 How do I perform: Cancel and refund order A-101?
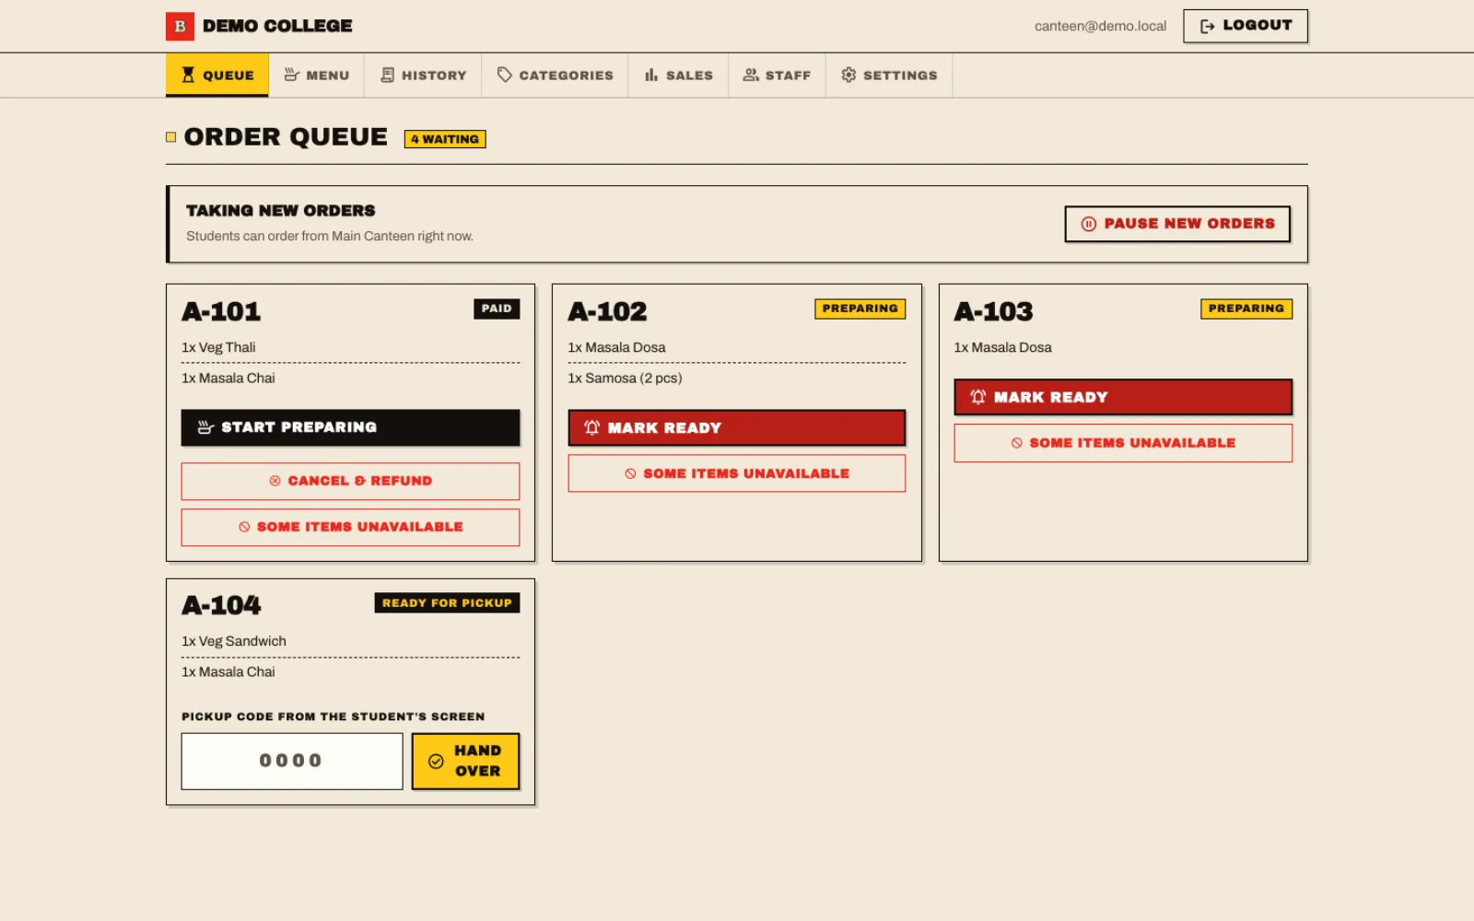tap(350, 481)
